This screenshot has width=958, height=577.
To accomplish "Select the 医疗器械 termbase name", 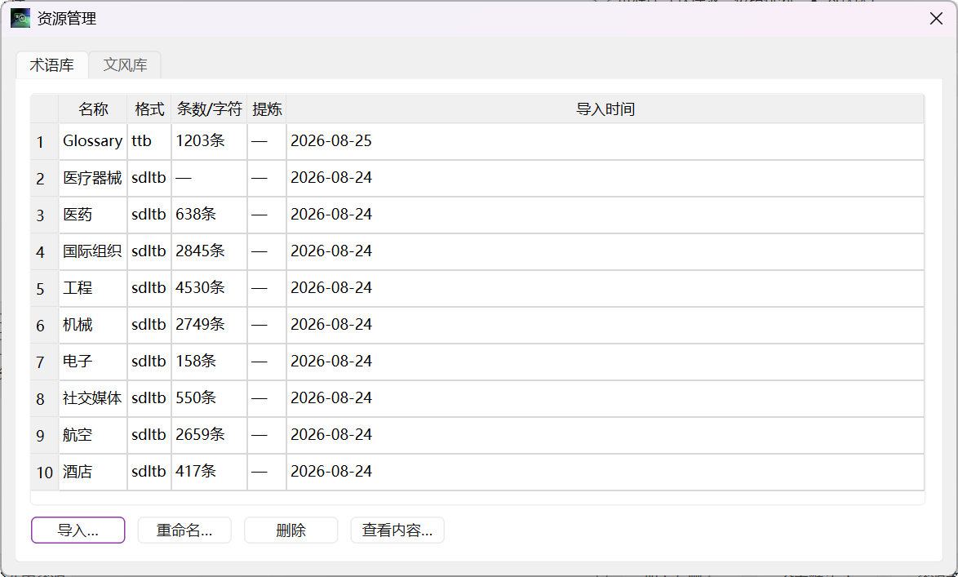I will (x=93, y=178).
